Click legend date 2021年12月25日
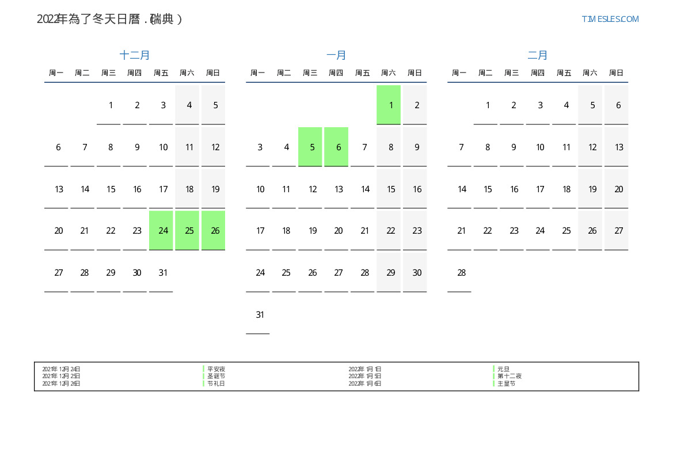 [62, 376]
